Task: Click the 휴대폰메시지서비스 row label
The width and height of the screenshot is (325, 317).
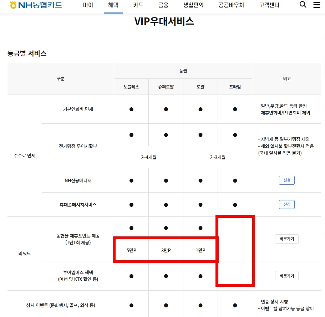Action: (78, 205)
